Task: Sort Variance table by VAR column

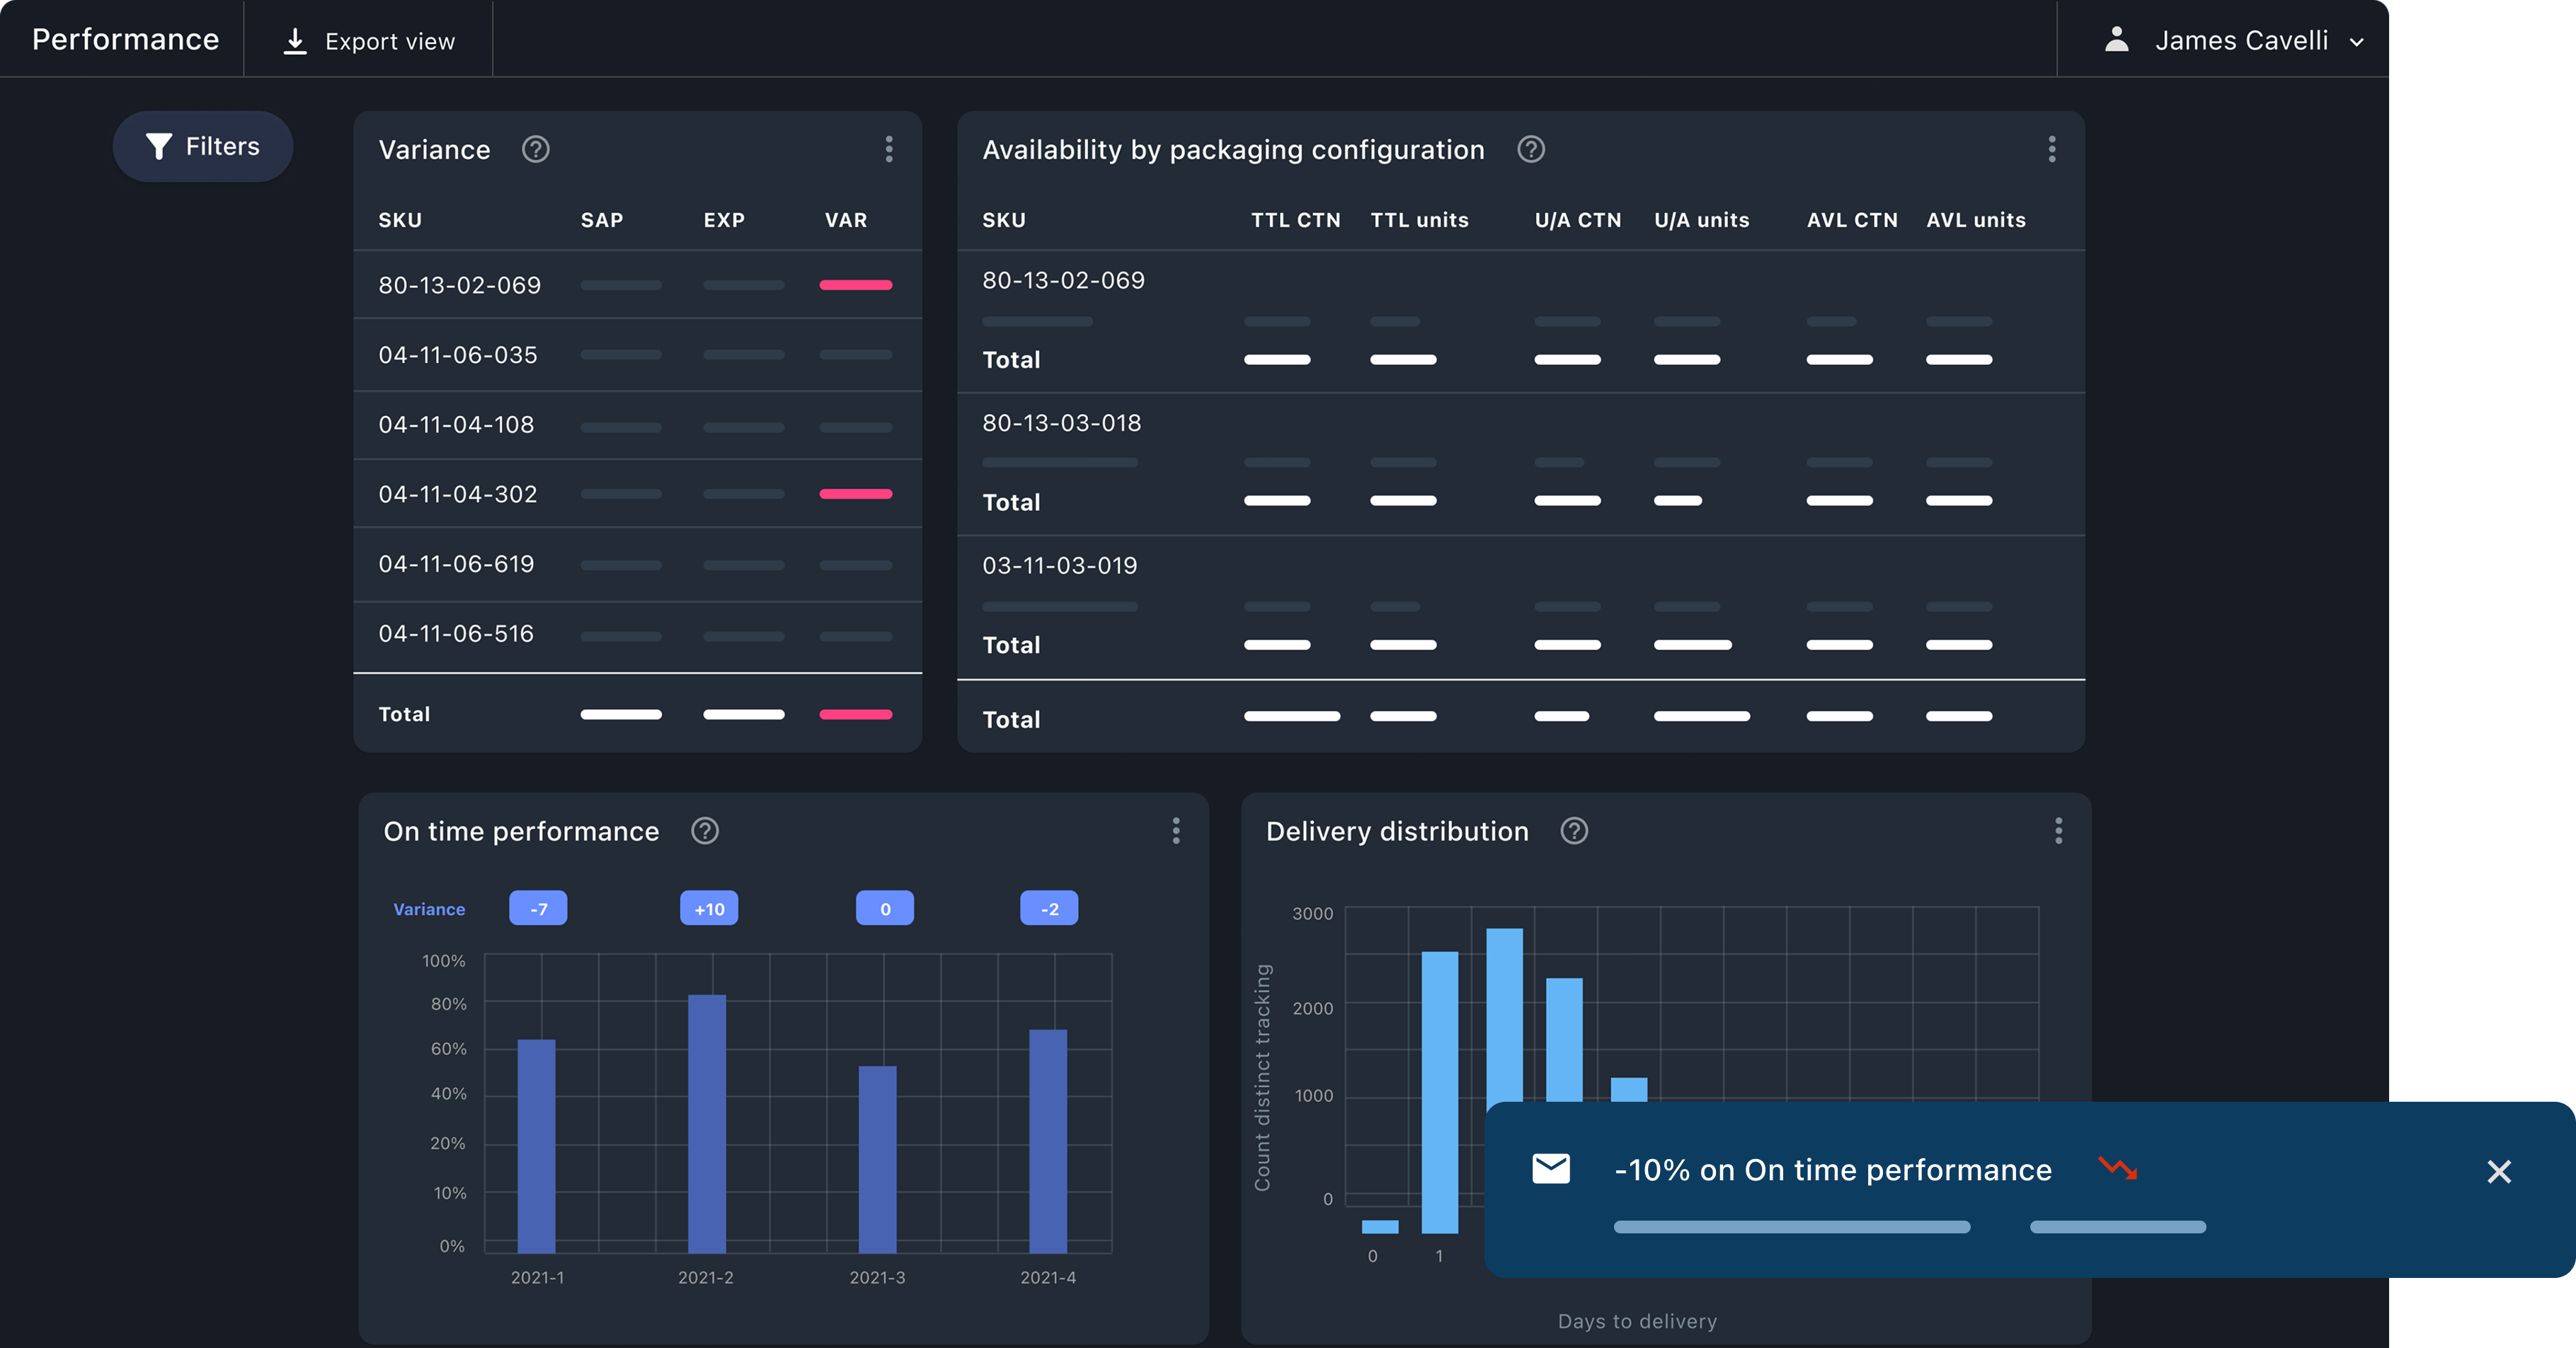Action: click(845, 220)
